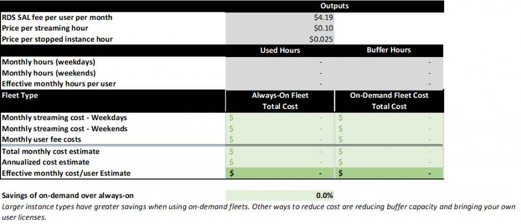The image size is (521, 224).
Task: Click the Monthly user fee costs label
Action: click(42, 139)
